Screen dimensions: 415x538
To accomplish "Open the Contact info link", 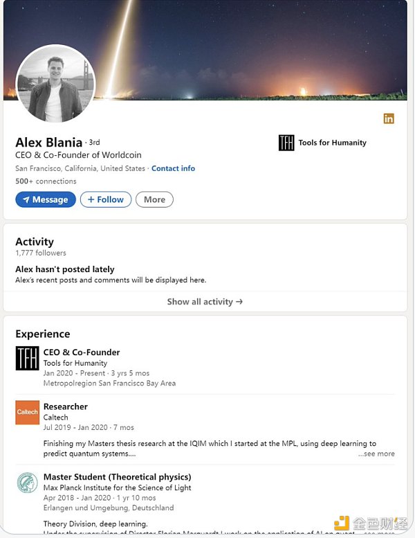I will click(x=173, y=168).
